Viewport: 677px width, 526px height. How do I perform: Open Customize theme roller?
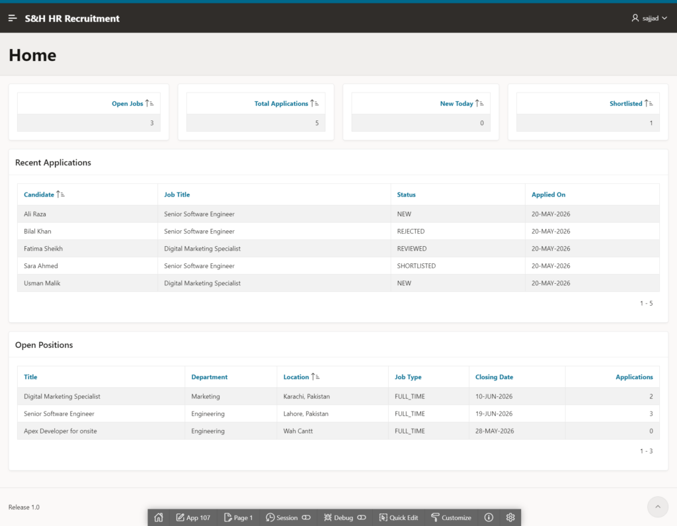(x=451, y=517)
